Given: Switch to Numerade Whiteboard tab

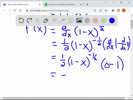Looking at the screenshot, I should tap(22, 4).
